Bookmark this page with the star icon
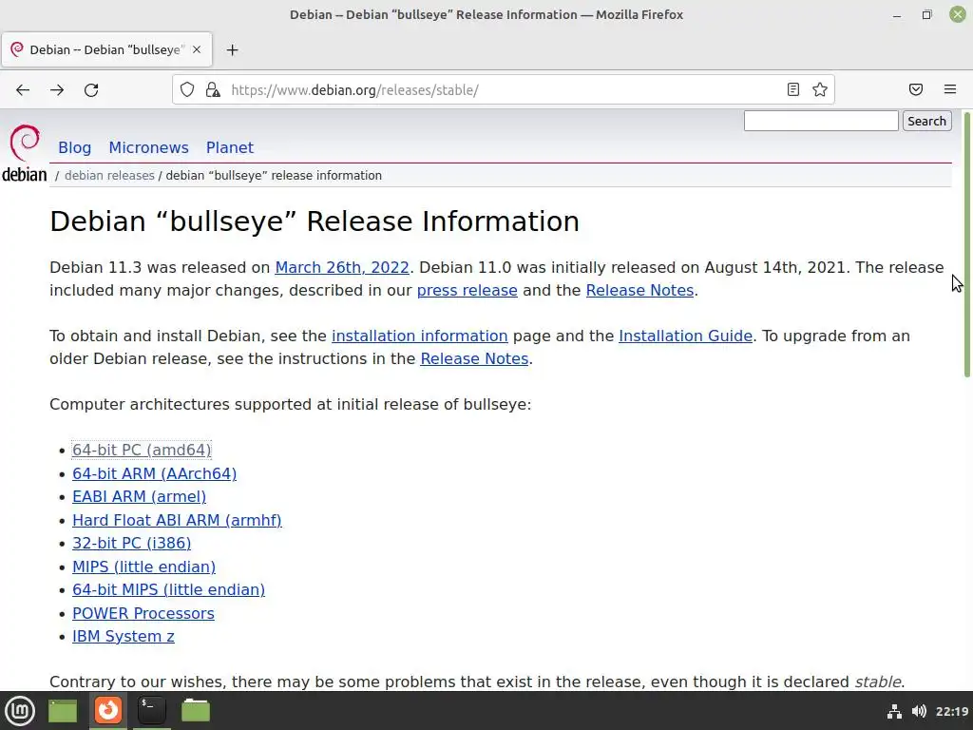Viewport: 973px width, 730px height. [x=820, y=90]
